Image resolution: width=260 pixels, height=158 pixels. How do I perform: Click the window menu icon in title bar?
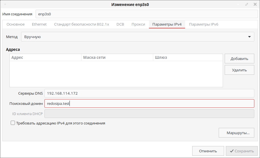pyautogui.click(x=5, y=5)
